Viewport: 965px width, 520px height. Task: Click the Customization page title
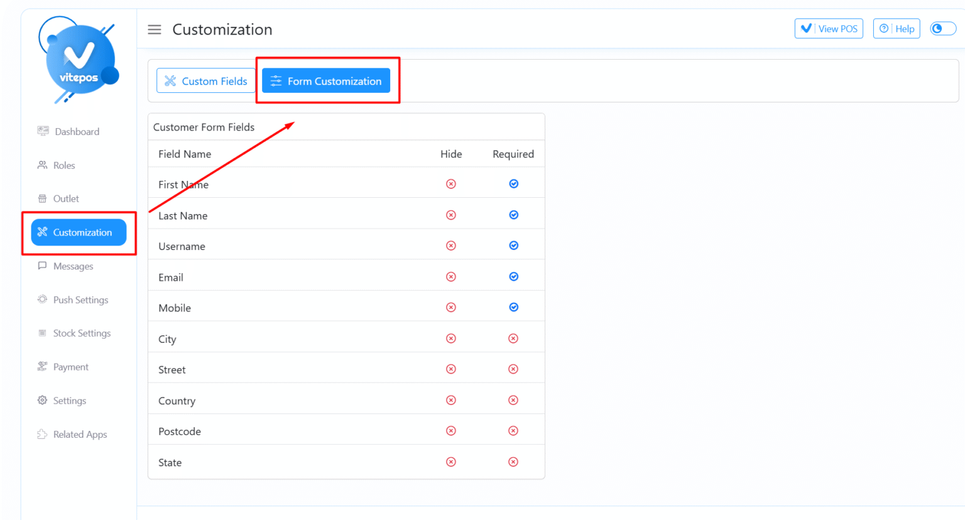(222, 30)
